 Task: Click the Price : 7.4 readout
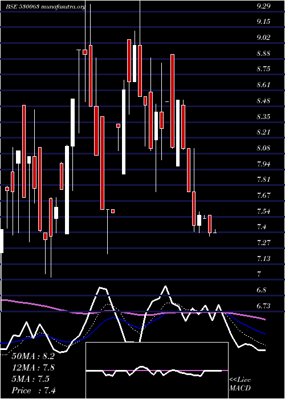tap(34, 391)
